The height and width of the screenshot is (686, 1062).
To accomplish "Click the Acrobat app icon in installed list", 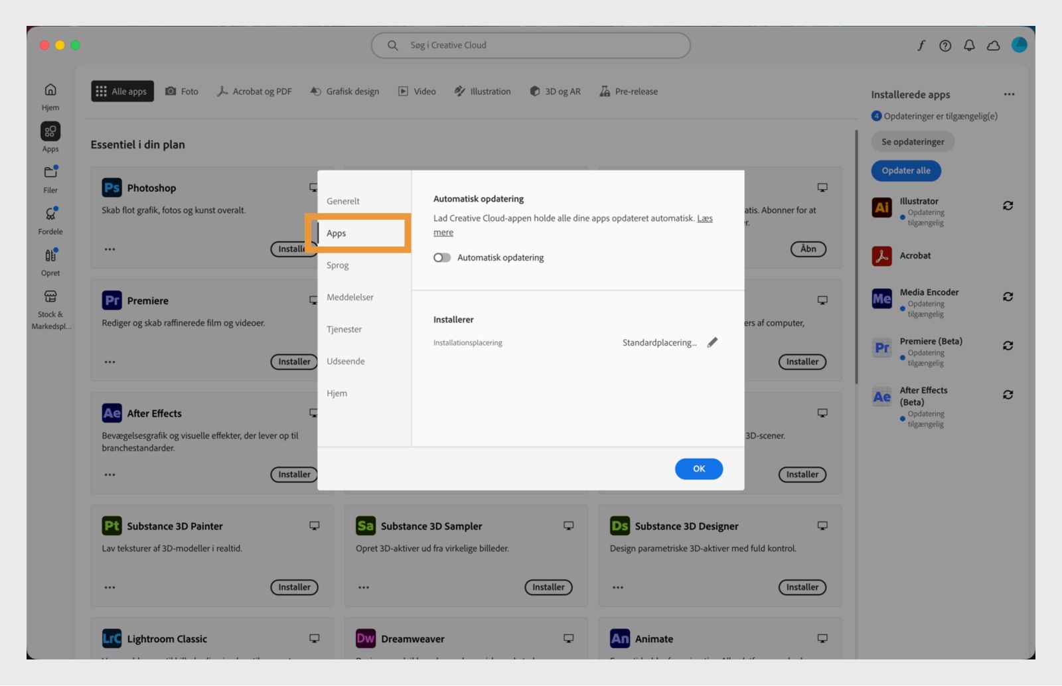I will (x=881, y=255).
